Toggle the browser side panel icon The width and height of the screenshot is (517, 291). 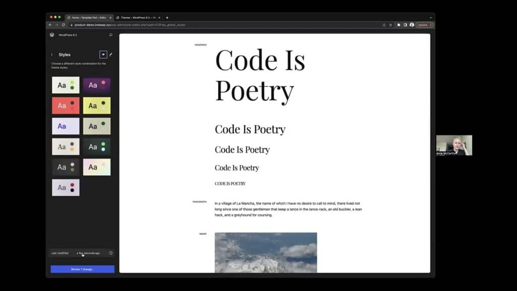(405, 25)
